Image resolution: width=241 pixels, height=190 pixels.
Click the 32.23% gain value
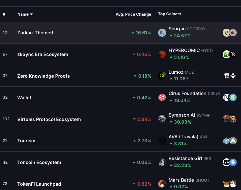(180, 165)
